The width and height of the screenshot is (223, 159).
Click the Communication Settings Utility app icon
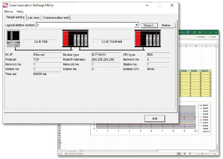point(6,6)
